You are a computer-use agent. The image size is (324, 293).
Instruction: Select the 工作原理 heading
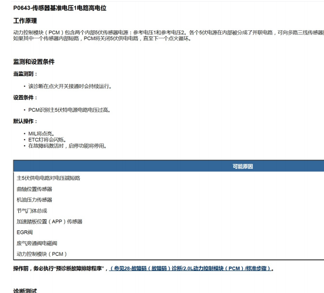click(25, 21)
